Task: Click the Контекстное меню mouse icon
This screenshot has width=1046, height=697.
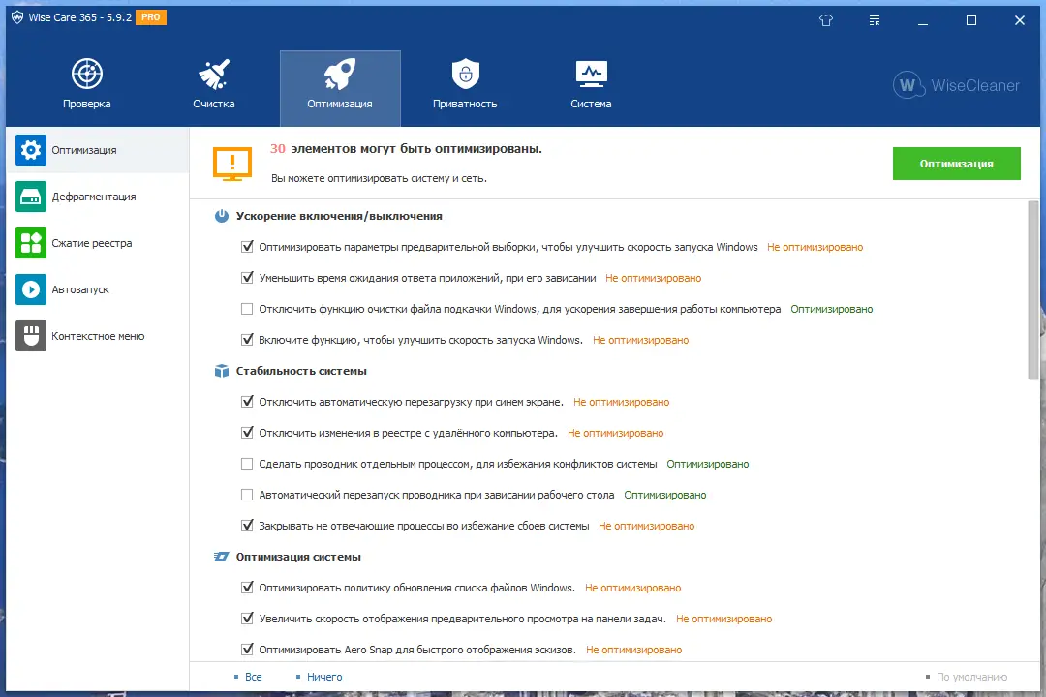Action: [31, 336]
